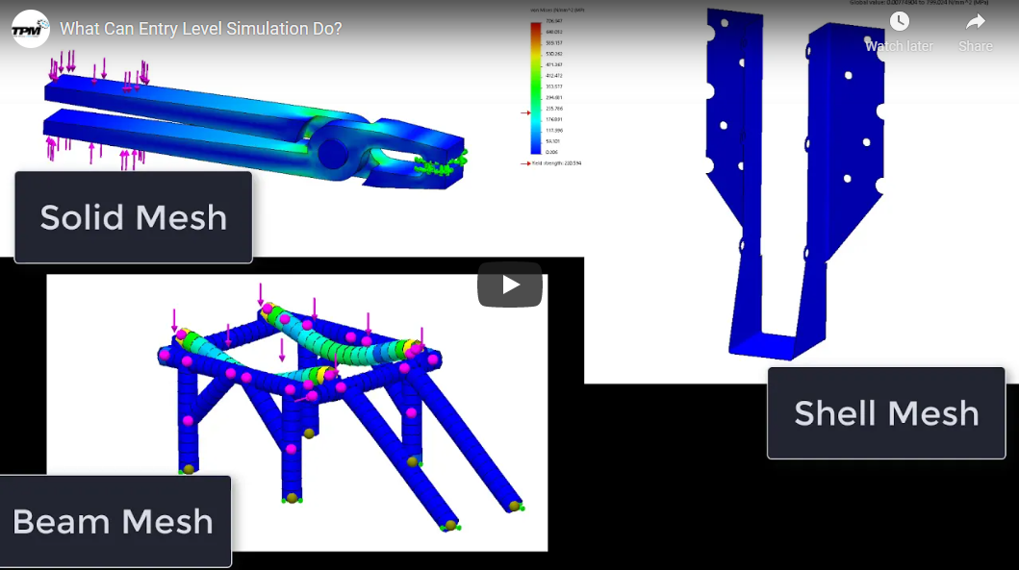Click the Shell Mesh label box
Viewport: 1019px width, 570px height.
[885, 413]
